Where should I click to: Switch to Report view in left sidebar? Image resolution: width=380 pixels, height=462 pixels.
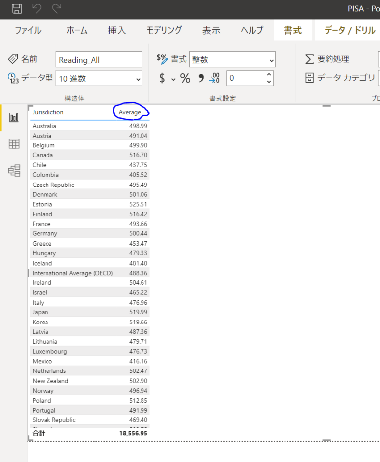(14, 118)
